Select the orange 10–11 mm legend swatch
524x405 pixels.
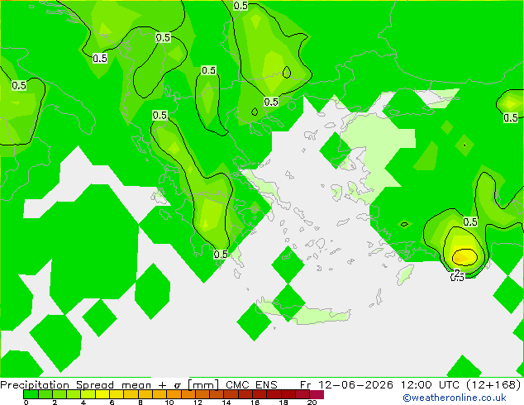[174, 394]
